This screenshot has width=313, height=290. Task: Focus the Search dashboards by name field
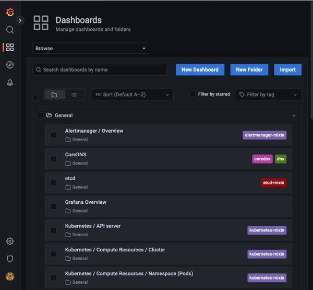[100, 69]
